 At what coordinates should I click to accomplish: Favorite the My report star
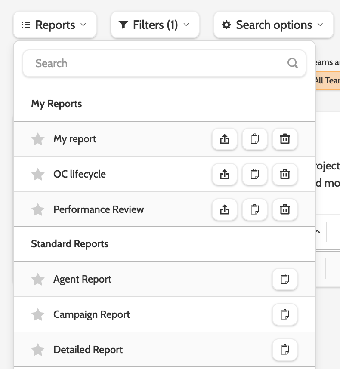click(38, 139)
